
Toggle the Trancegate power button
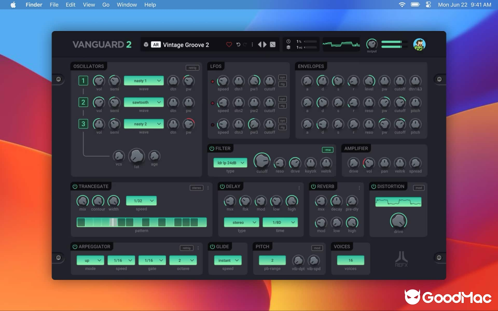point(75,187)
